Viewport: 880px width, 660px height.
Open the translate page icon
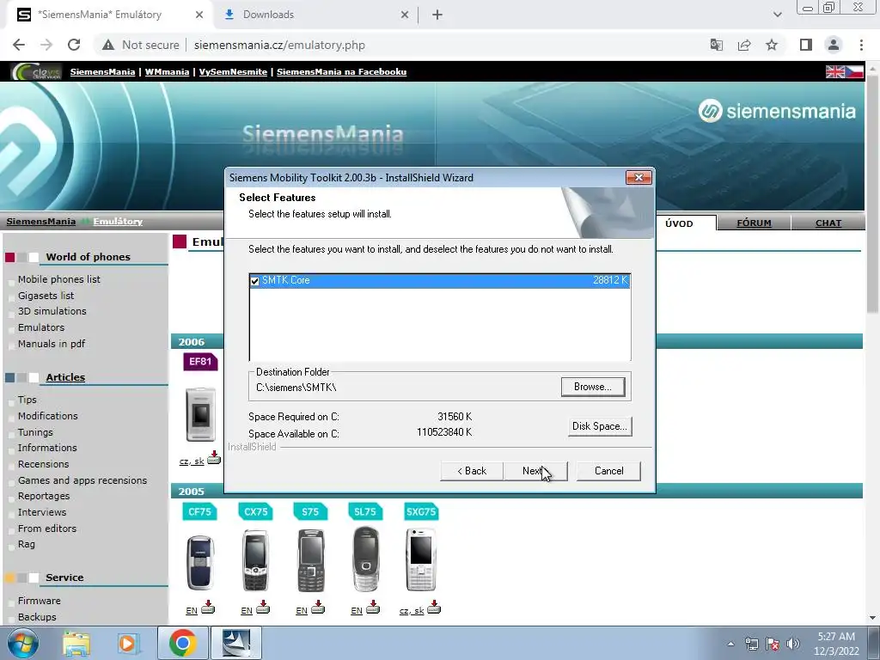coord(716,45)
